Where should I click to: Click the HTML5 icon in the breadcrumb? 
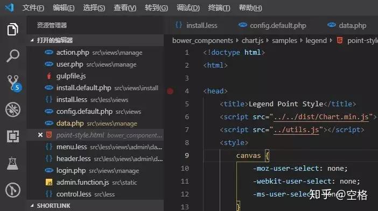coord(340,40)
